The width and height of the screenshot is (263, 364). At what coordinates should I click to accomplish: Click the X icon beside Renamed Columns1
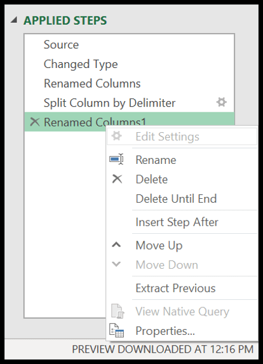tap(35, 121)
